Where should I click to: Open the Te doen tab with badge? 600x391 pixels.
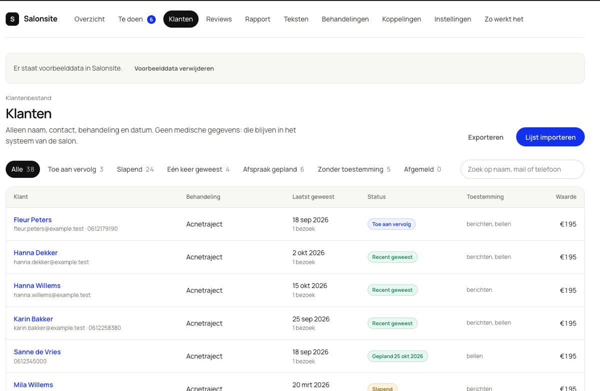point(136,19)
